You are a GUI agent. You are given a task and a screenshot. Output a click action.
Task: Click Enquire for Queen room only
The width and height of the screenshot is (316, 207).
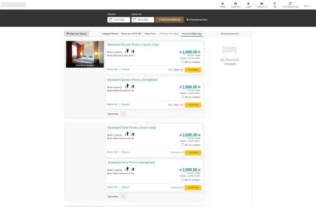(125, 69)
